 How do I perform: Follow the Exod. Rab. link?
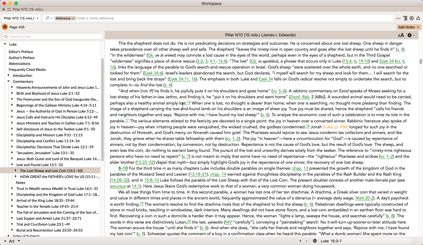pos(300,97)
